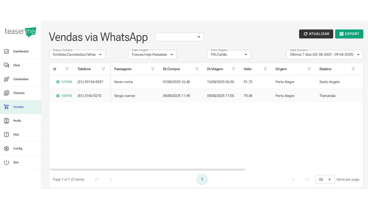Toggle green checkbox for sale 137329

[58, 82]
